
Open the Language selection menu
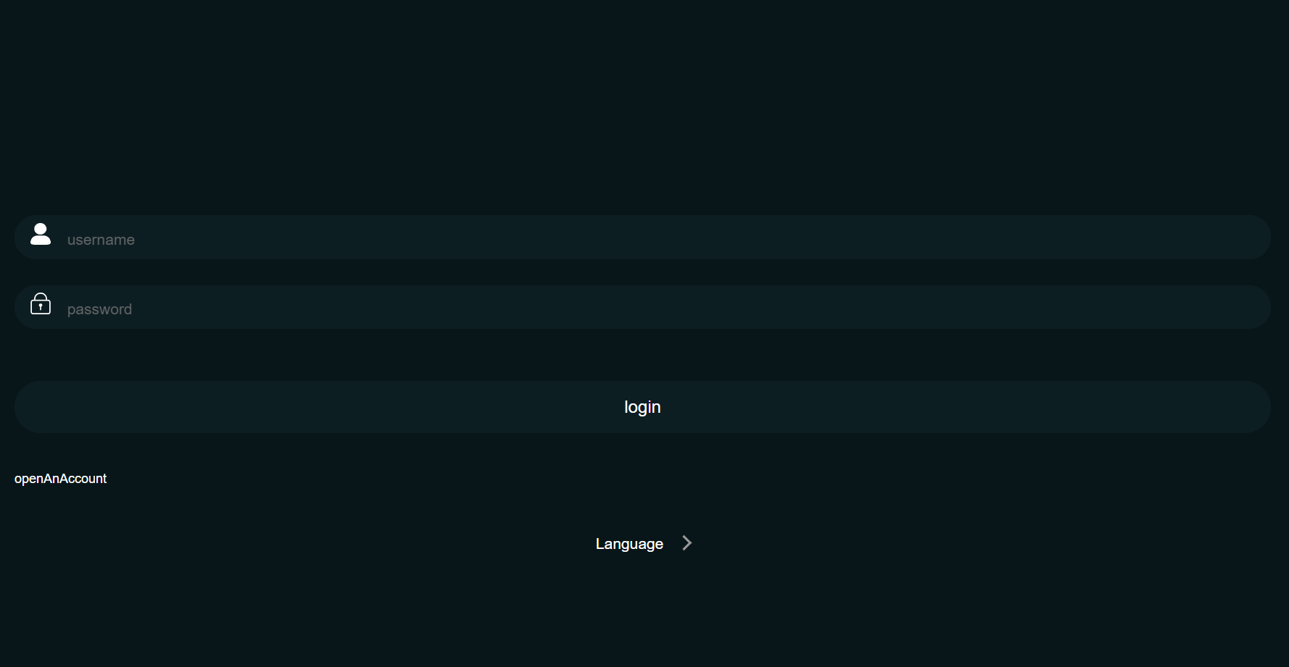629,544
